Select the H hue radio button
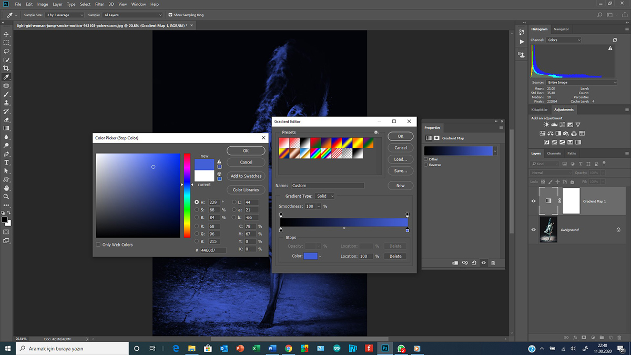 197,202
